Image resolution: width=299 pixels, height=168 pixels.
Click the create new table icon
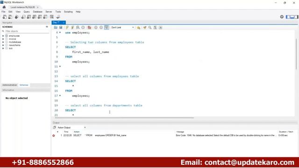pos(29,17)
